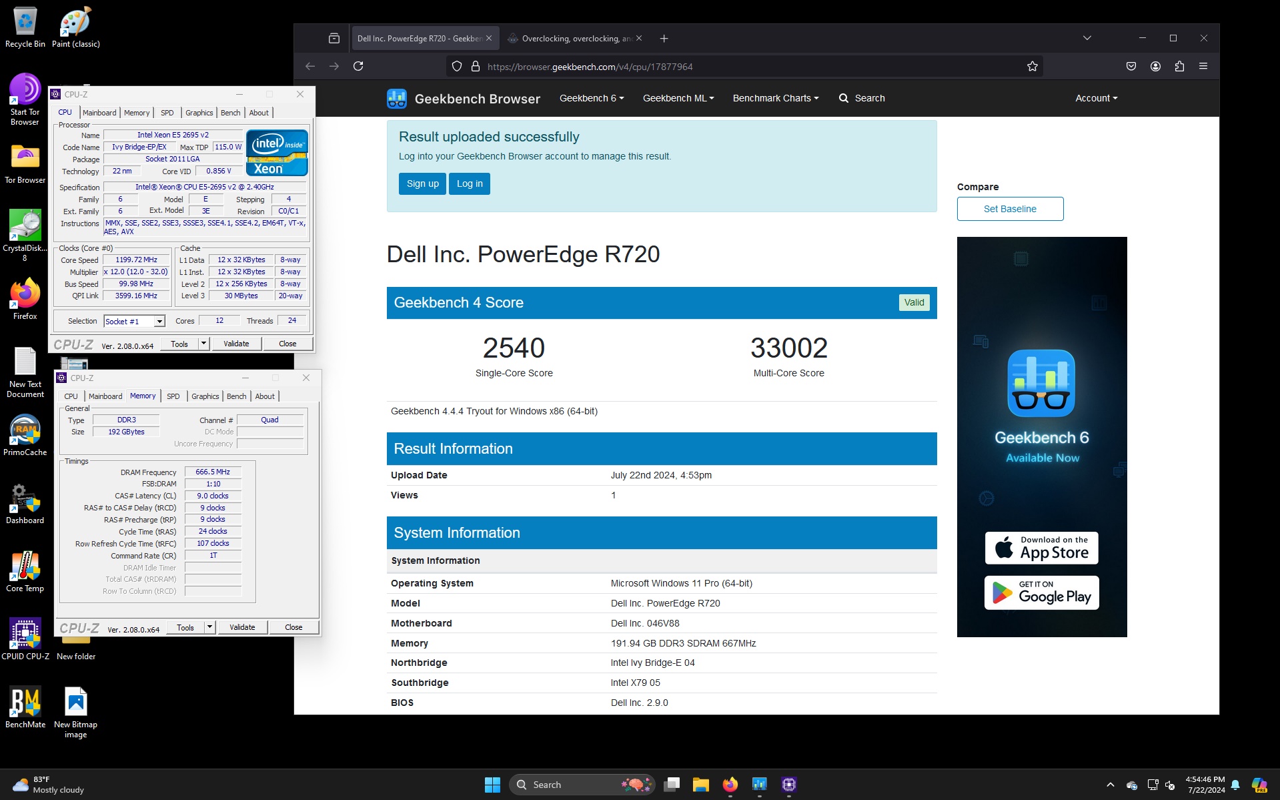Click the Set Baseline button
The image size is (1280, 800).
[x=1010, y=209]
